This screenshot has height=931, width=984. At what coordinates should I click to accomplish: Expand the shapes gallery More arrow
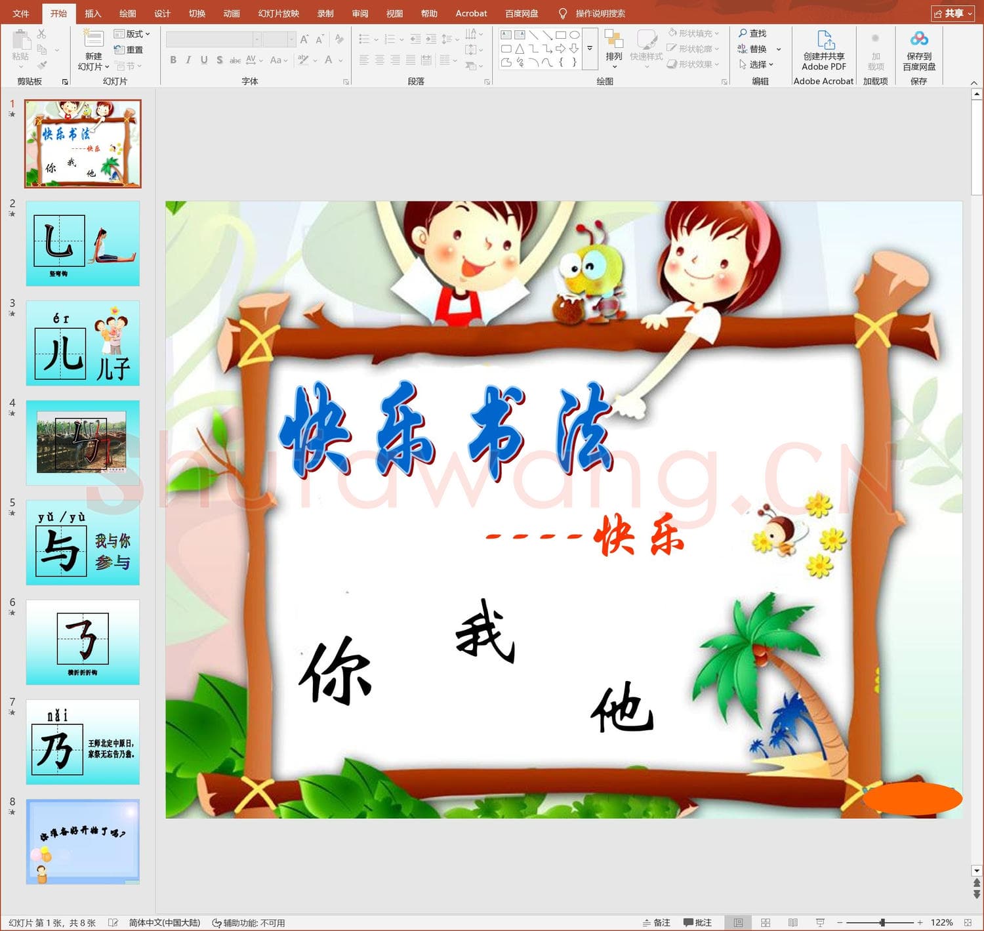click(590, 49)
